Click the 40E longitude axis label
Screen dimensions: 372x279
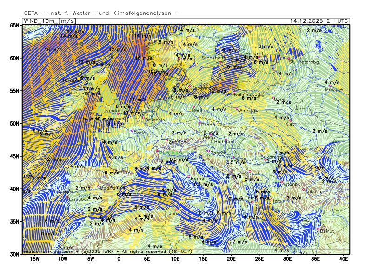pos(344,259)
